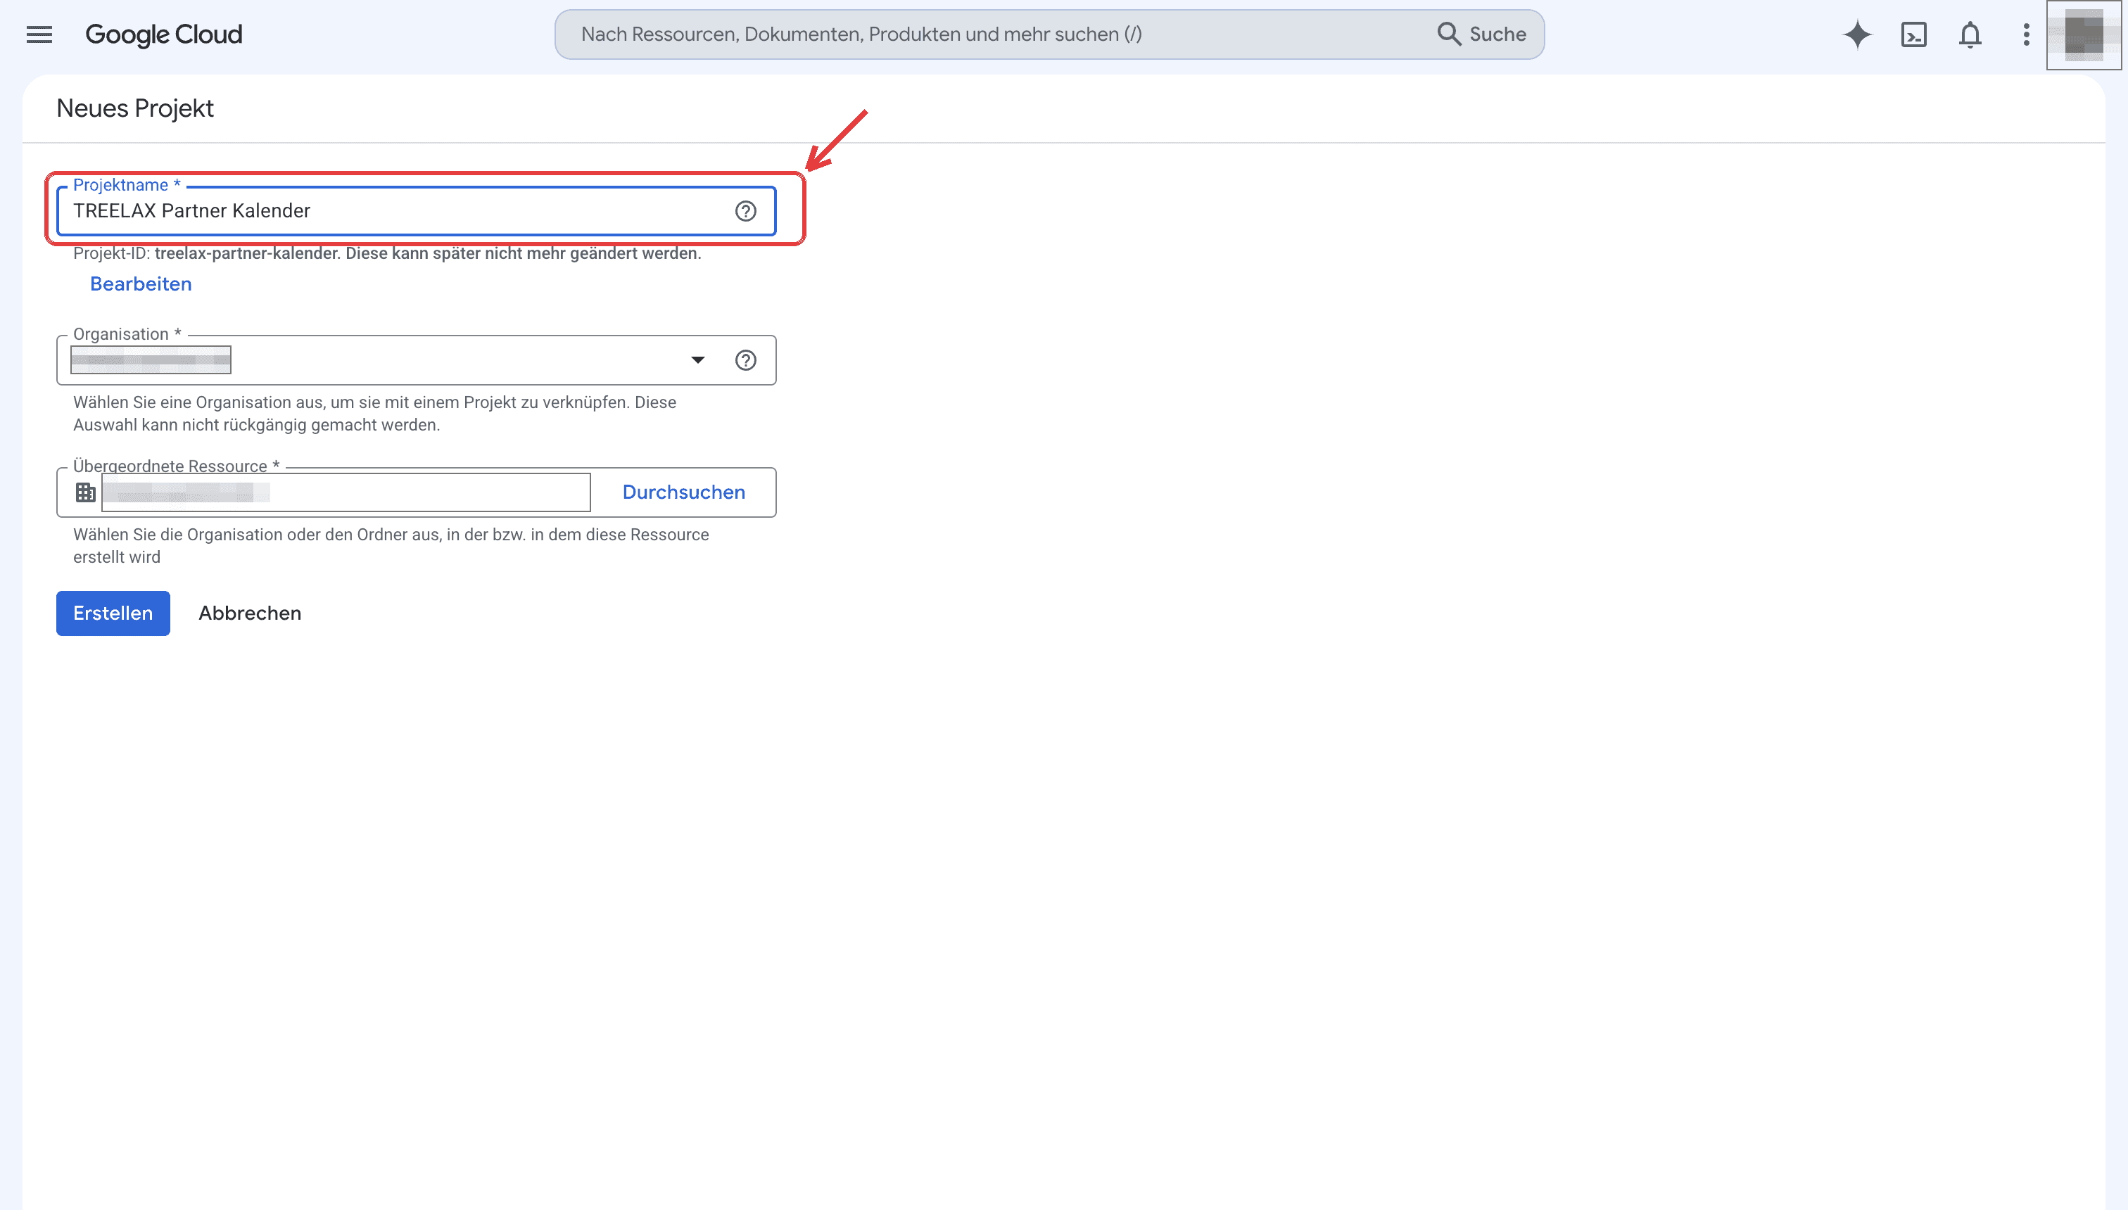Image resolution: width=2128 pixels, height=1210 pixels.
Task: Open the three-dot settings menu
Action: (x=2027, y=34)
